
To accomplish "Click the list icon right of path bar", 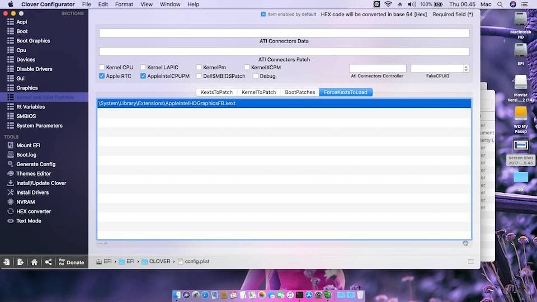I will (x=471, y=261).
